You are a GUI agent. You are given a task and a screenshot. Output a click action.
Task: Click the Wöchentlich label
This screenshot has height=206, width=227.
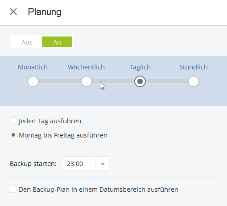point(87,67)
